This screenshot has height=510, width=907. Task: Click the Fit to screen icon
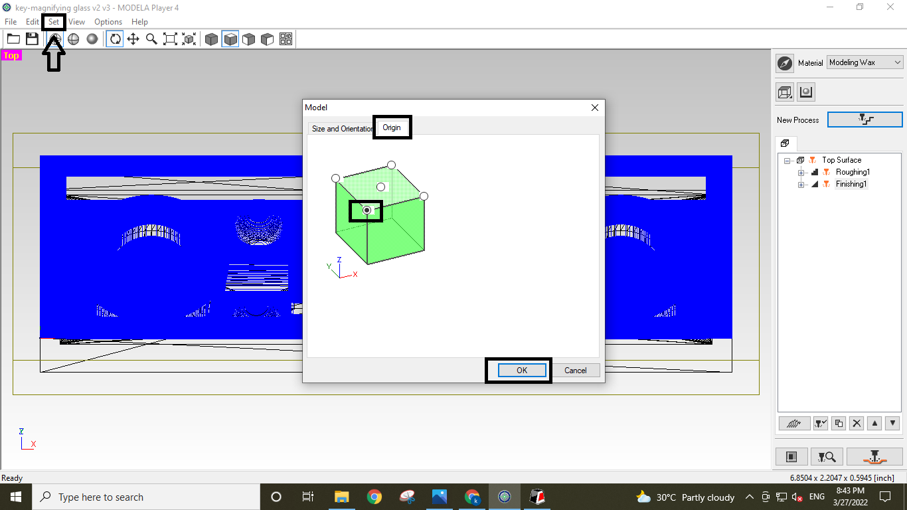[170, 39]
